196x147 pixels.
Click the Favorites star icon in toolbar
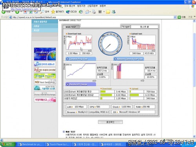pyautogui.click(x=53, y=12)
